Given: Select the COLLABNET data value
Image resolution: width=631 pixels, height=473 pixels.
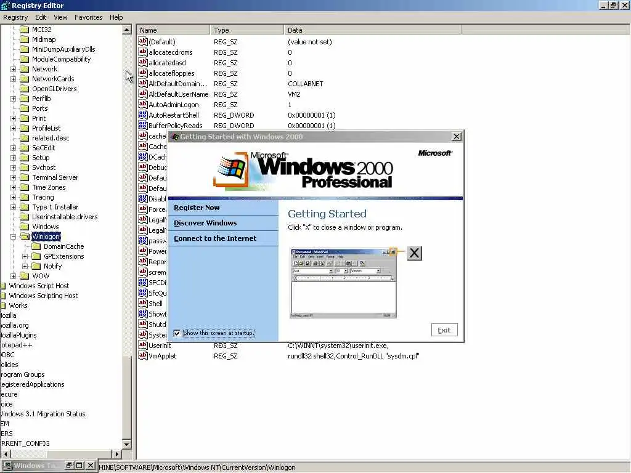Looking at the screenshot, I should point(306,84).
